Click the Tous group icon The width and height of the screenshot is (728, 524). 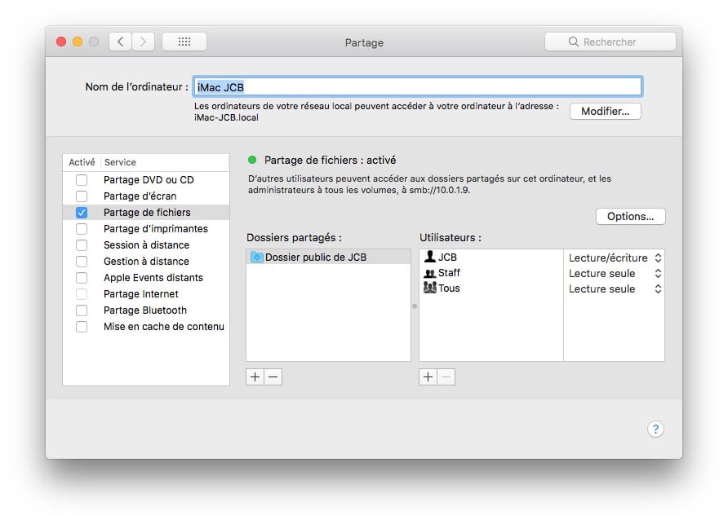430,288
